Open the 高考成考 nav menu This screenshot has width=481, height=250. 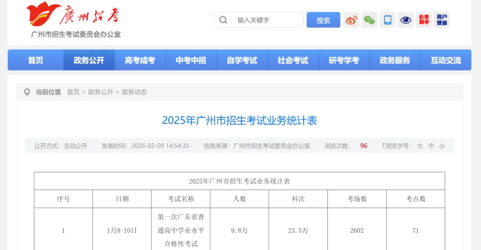140,60
